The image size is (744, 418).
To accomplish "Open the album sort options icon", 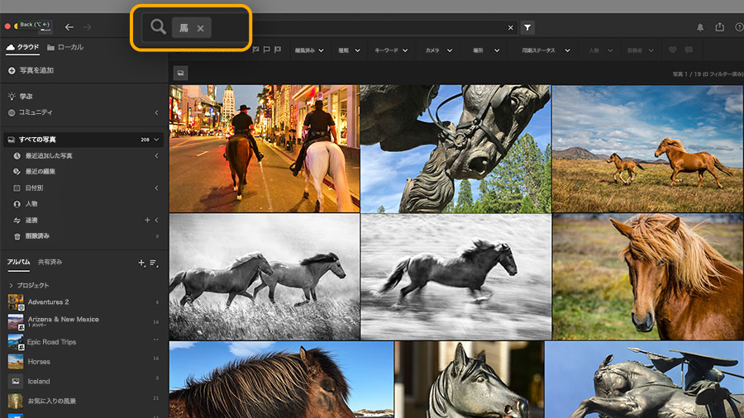I will pyautogui.click(x=154, y=263).
